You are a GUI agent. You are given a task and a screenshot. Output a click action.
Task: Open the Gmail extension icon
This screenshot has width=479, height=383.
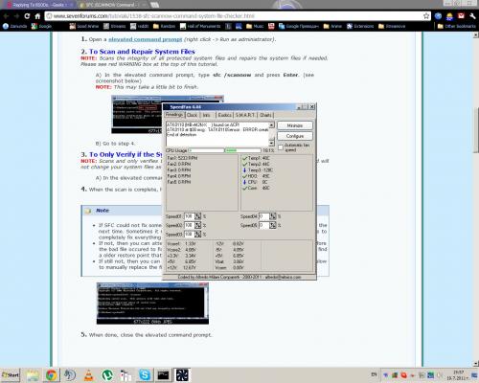(x=461, y=16)
